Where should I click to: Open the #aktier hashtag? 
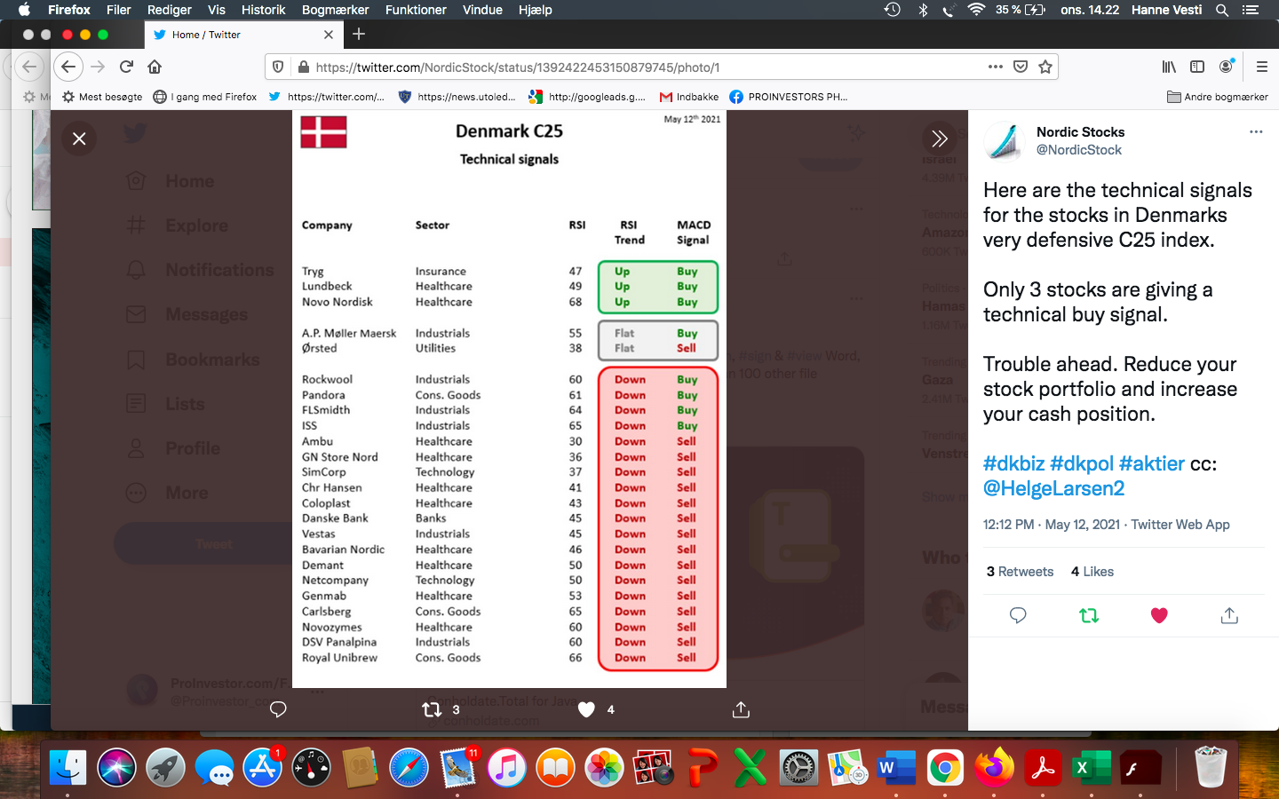[x=1152, y=463]
